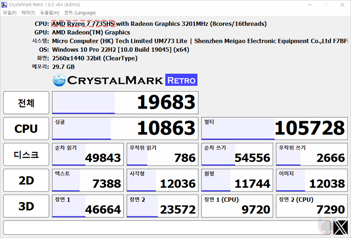Click the AMD Radeon(TM) Graphics GPU line

(x=91, y=32)
